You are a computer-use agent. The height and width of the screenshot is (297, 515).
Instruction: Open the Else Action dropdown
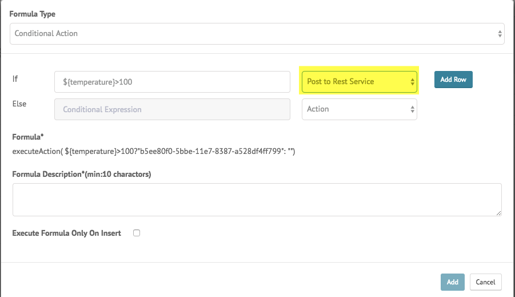tap(360, 109)
